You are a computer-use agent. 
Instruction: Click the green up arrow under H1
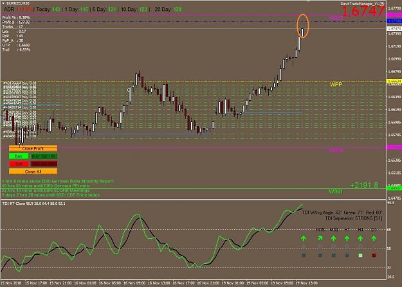click(347, 238)
